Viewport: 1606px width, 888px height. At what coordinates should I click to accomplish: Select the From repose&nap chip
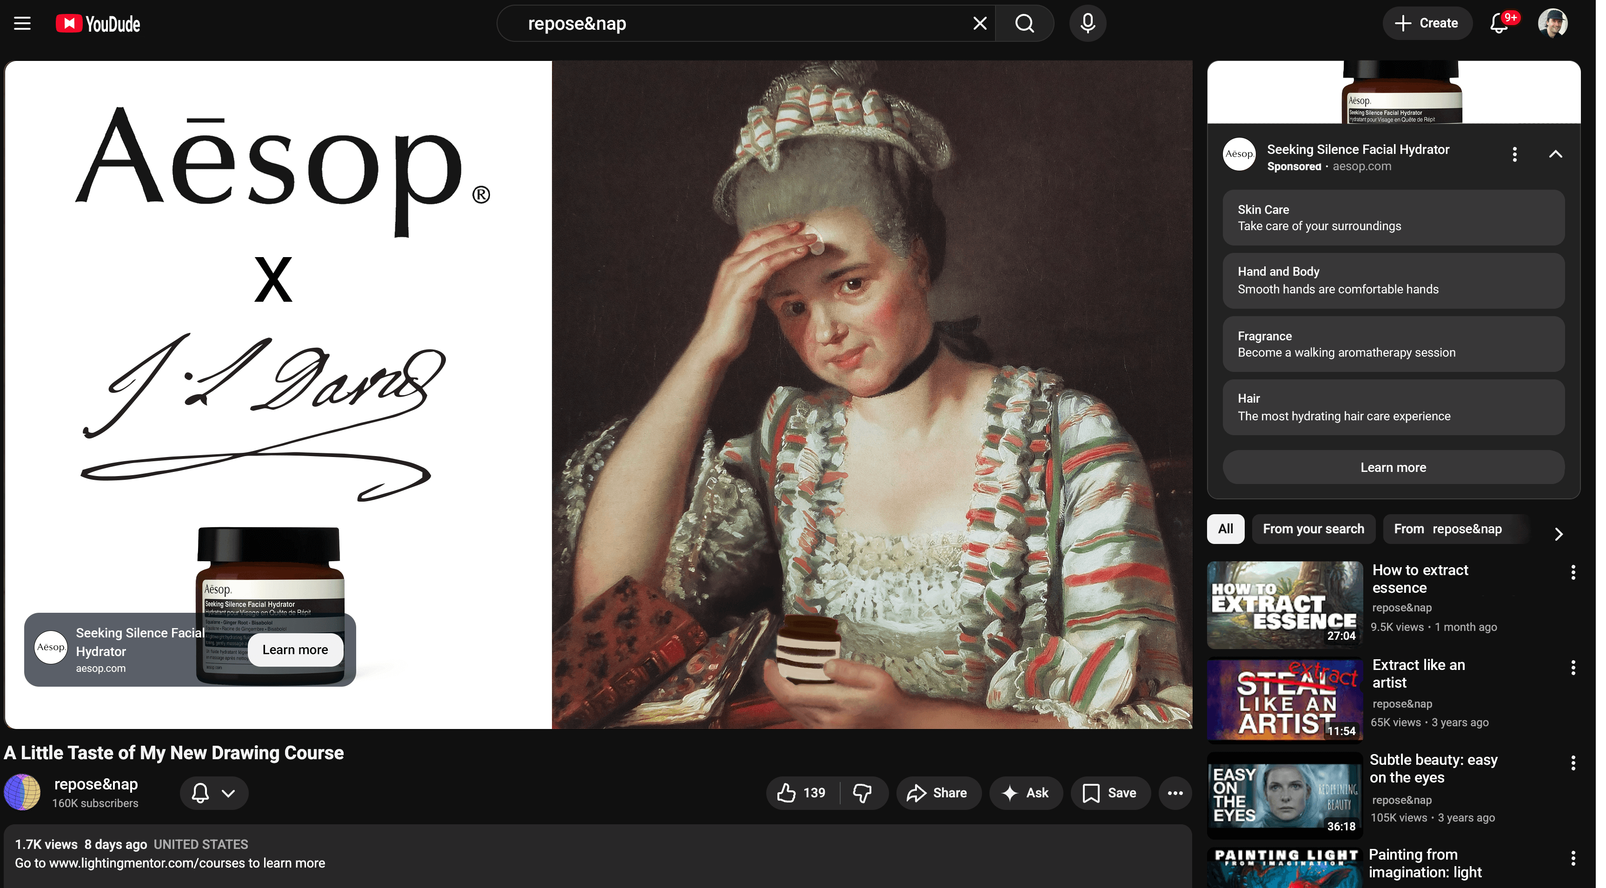pos(1447,529)
